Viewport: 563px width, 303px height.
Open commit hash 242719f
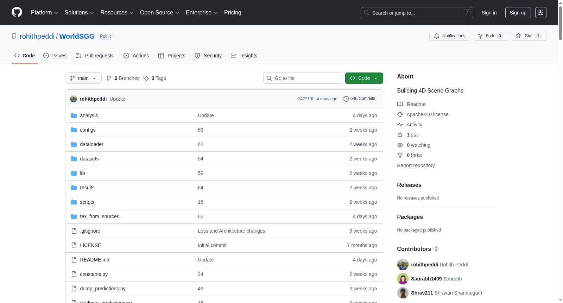click(x=305, y=99)
